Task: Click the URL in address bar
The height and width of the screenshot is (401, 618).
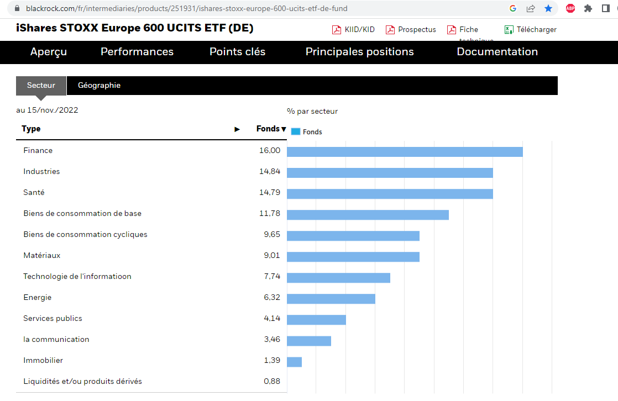Action: tap(186, 8)
